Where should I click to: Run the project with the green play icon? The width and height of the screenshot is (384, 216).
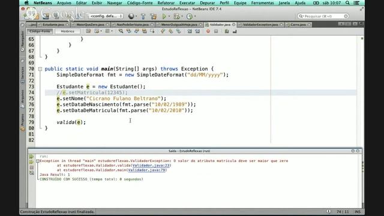click(x=164, y=16)
